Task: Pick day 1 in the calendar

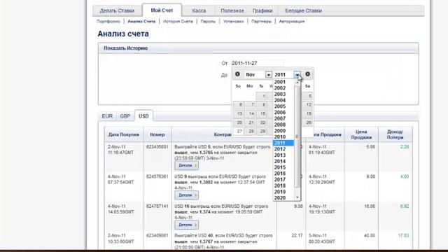Action: click(x=262, y=96)
